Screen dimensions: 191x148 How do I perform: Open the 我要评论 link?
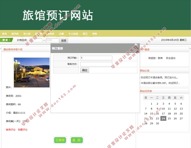click(23, 130)
